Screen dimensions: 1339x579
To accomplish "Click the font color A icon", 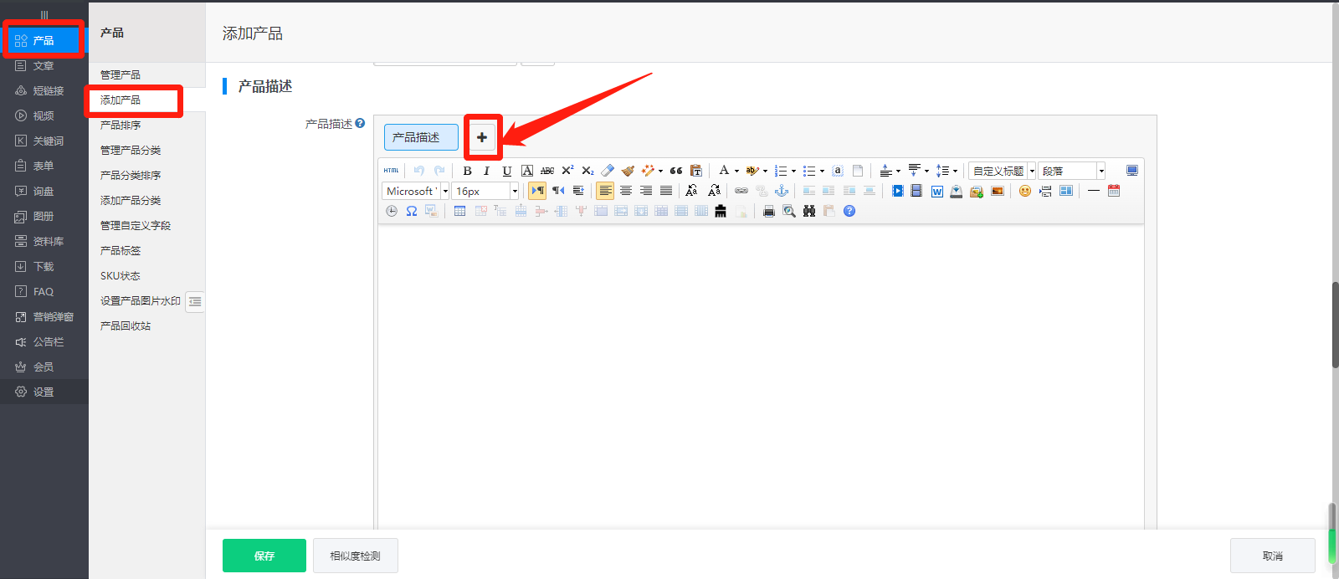I will [x=724, y=171].
